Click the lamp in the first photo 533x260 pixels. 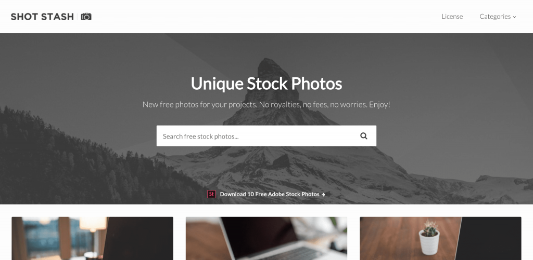point(93,224)
